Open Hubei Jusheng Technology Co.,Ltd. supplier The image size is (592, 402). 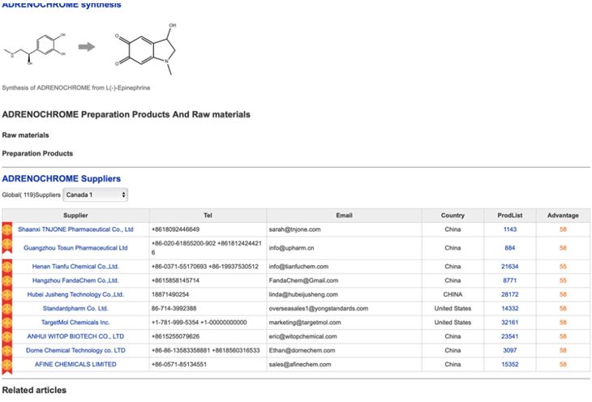point(75,294)
